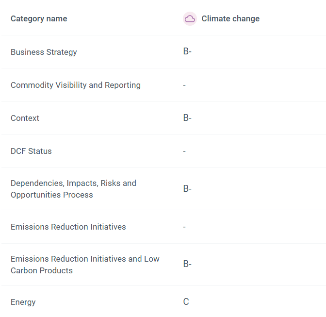The image size is (326, 317).
Task: Click B- score for Low Carbon Products row
Action: pos(187,264)
